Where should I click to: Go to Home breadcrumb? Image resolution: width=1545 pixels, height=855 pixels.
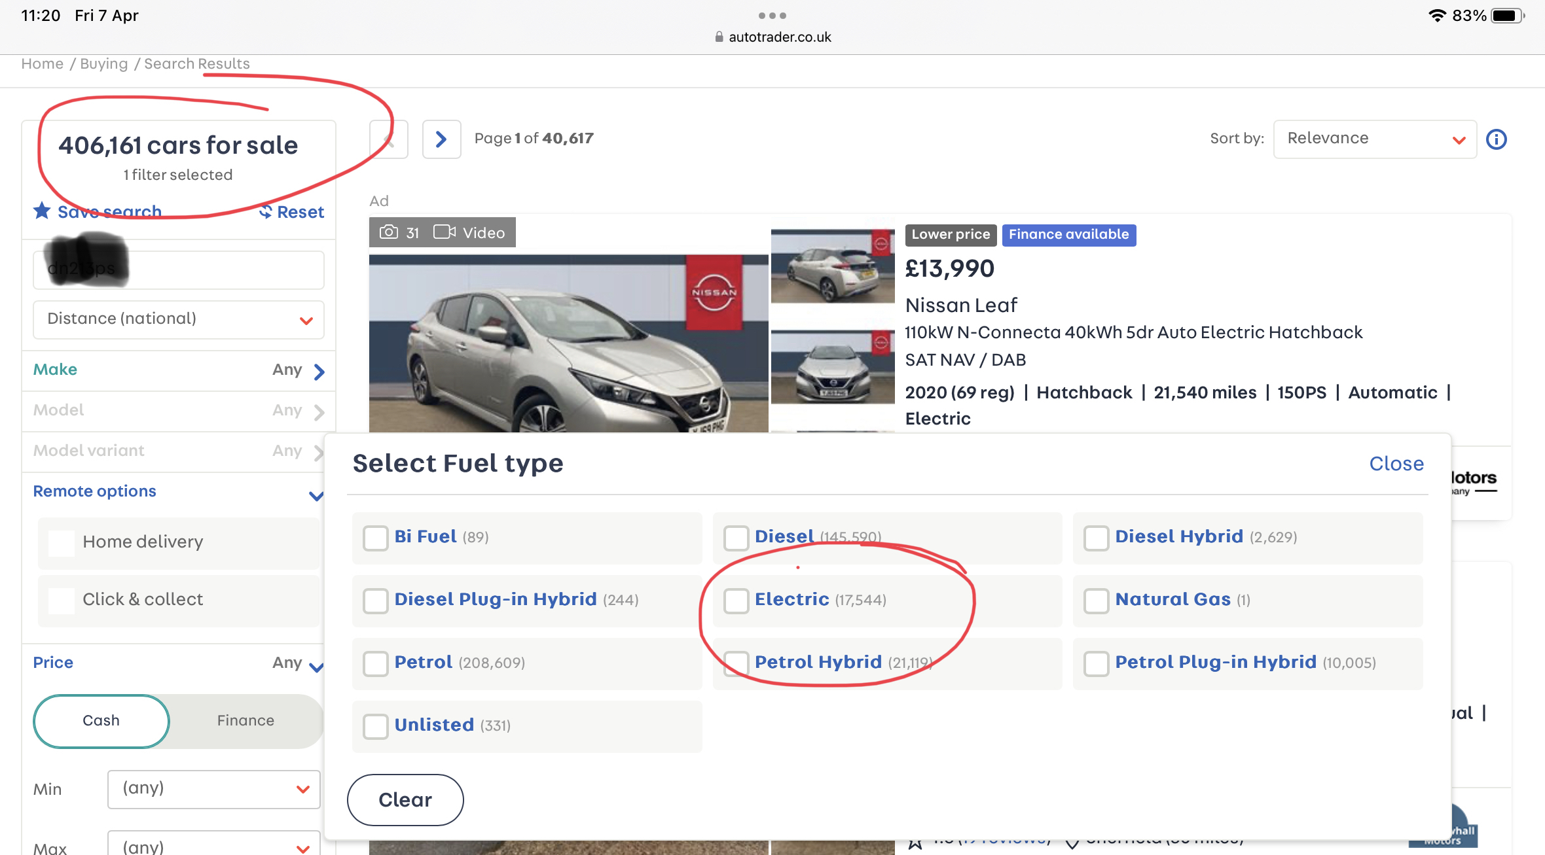pyautogui.click(x=43, y=63)
